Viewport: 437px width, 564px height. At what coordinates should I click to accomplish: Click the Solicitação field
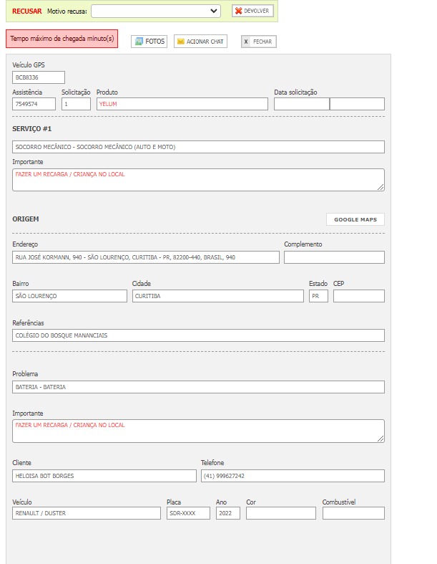click(76, 104)
